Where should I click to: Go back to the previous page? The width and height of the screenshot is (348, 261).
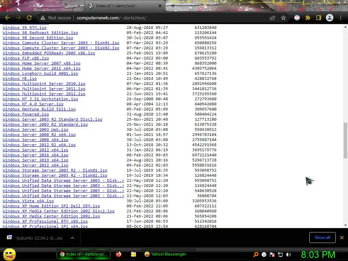7,18
